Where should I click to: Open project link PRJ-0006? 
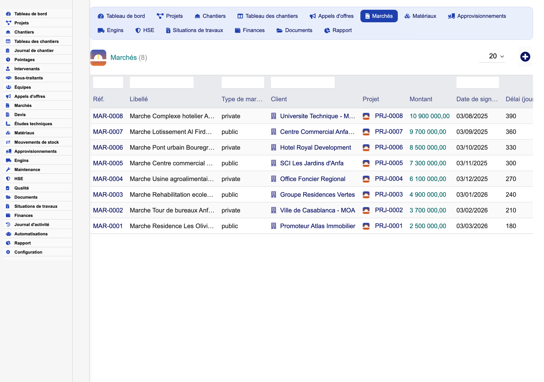[389, 147]
